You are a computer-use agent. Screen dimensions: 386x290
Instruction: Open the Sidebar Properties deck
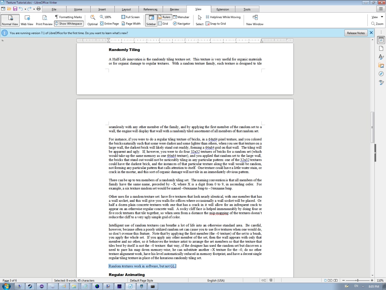coord(381,40)
